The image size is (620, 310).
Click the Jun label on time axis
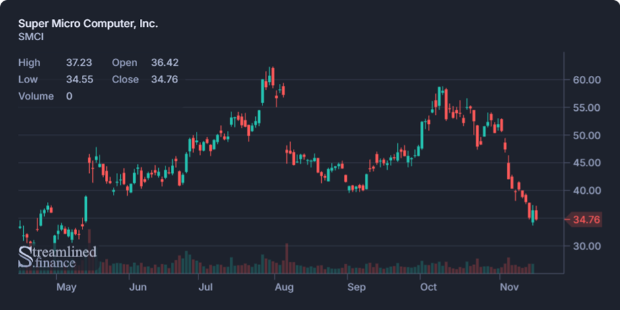[138, 287]
